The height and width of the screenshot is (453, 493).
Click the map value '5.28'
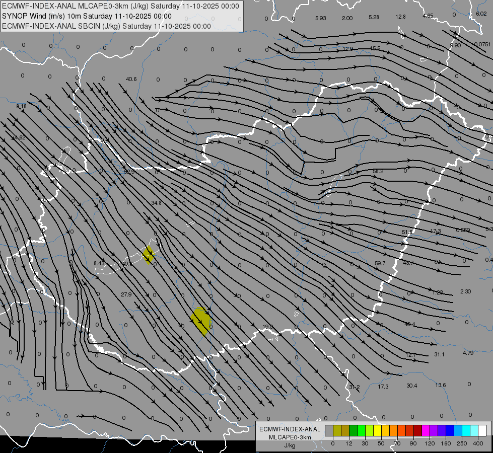pyautogui.click(x=374, y=17)
